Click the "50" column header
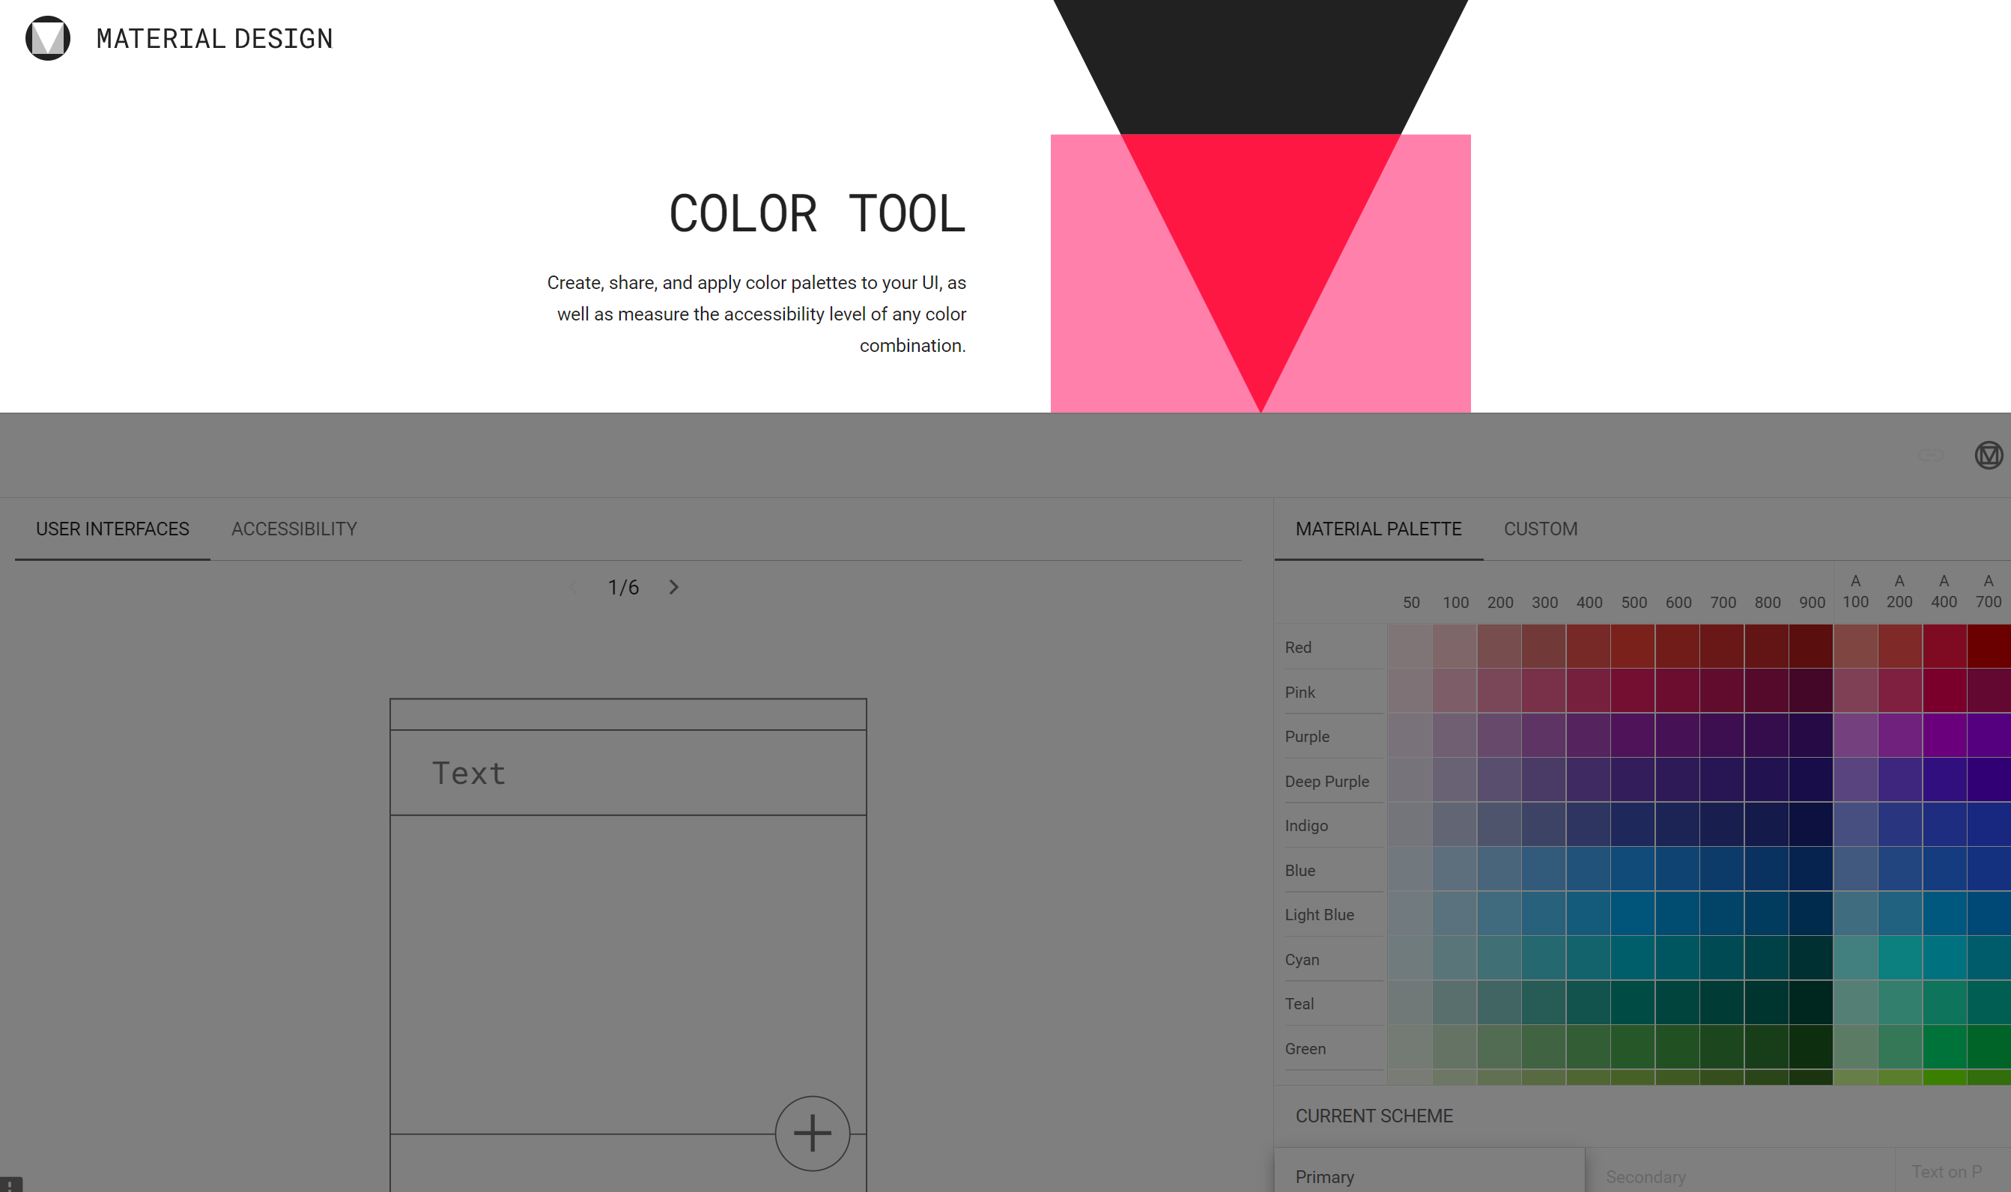 point(1411,603)
